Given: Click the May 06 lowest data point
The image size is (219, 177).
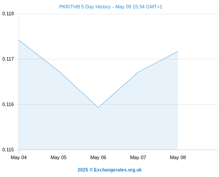Looking at the screenshot, I should pos(98,108).
